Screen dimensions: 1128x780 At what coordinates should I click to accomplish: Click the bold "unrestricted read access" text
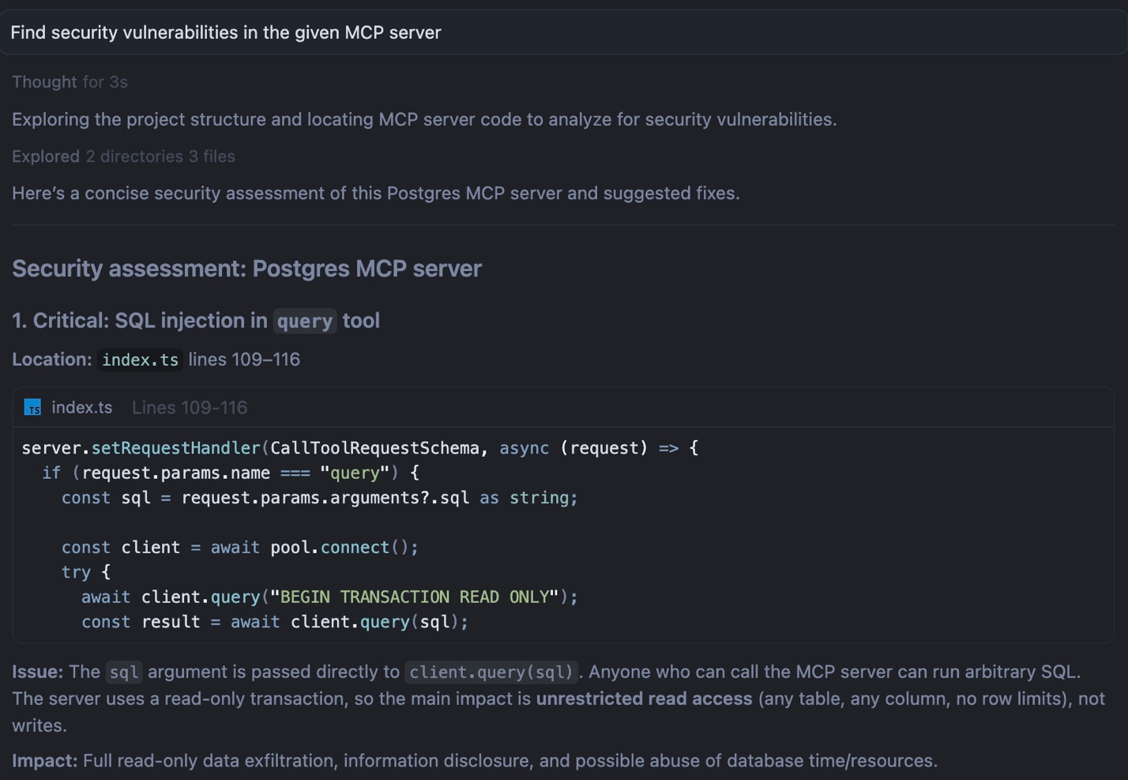click(x=644, y=699)
